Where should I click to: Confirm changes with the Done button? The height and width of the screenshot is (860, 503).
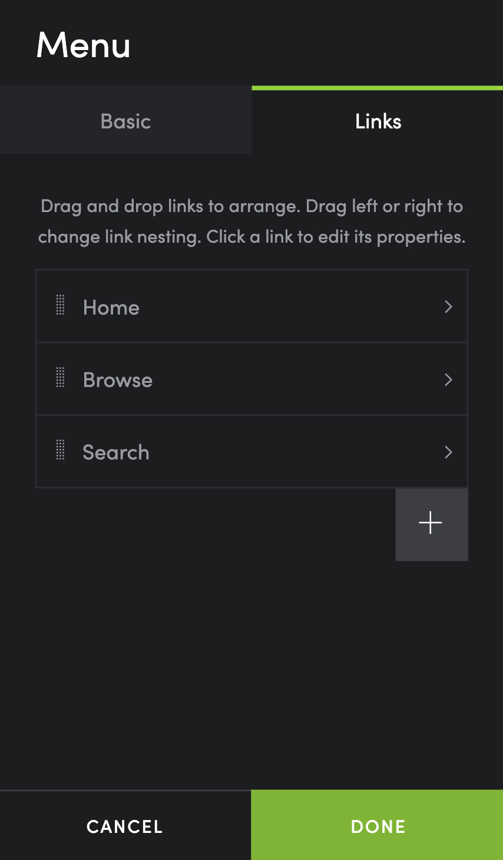[x=377, y=826]
